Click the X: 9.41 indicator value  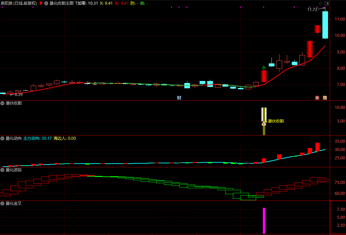[106, 3]
